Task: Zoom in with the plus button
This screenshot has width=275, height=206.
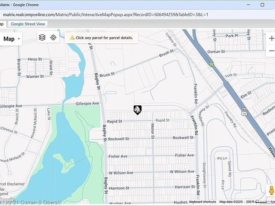Action: [272, 38]
